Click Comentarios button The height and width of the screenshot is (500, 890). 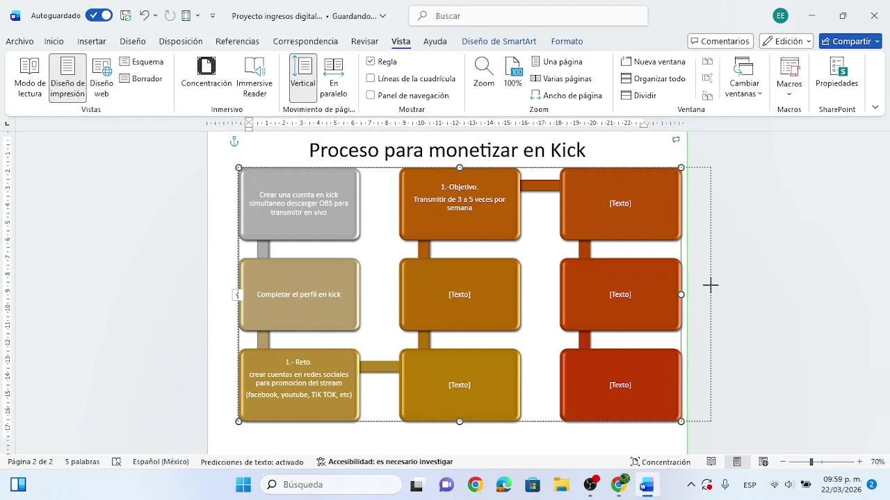[x=721, y=41]
